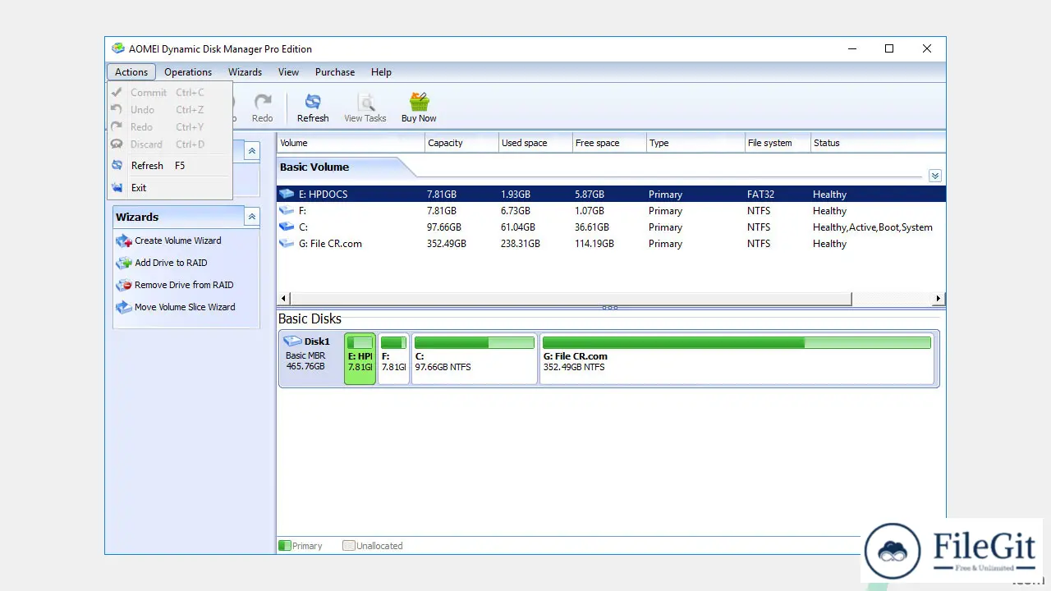Click the Disk1 hard drive icon

[x=292, y=341]
